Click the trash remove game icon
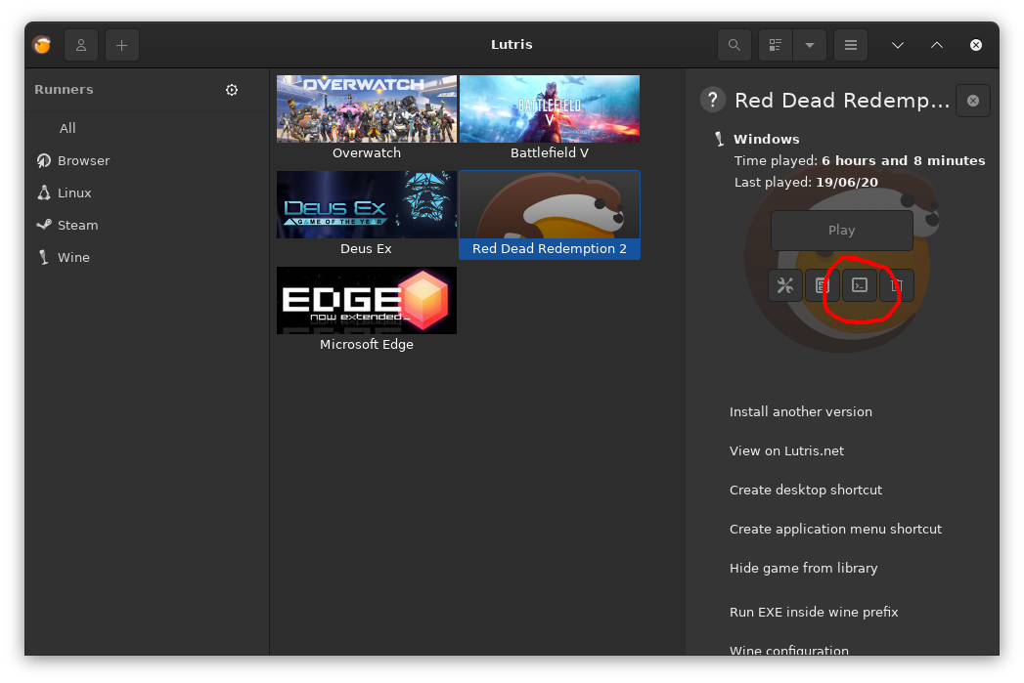This screenshot has height=683, width=1024. [x=897, y=285]
